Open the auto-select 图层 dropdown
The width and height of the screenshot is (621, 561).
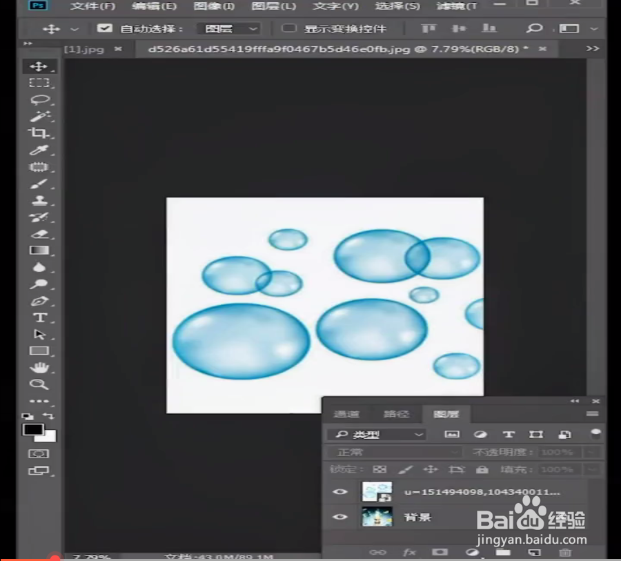click(228, 28)
